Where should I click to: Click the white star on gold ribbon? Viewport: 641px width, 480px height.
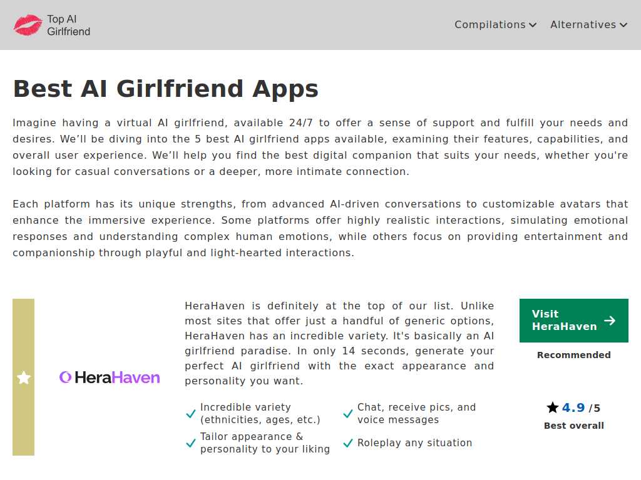[24, 377]
